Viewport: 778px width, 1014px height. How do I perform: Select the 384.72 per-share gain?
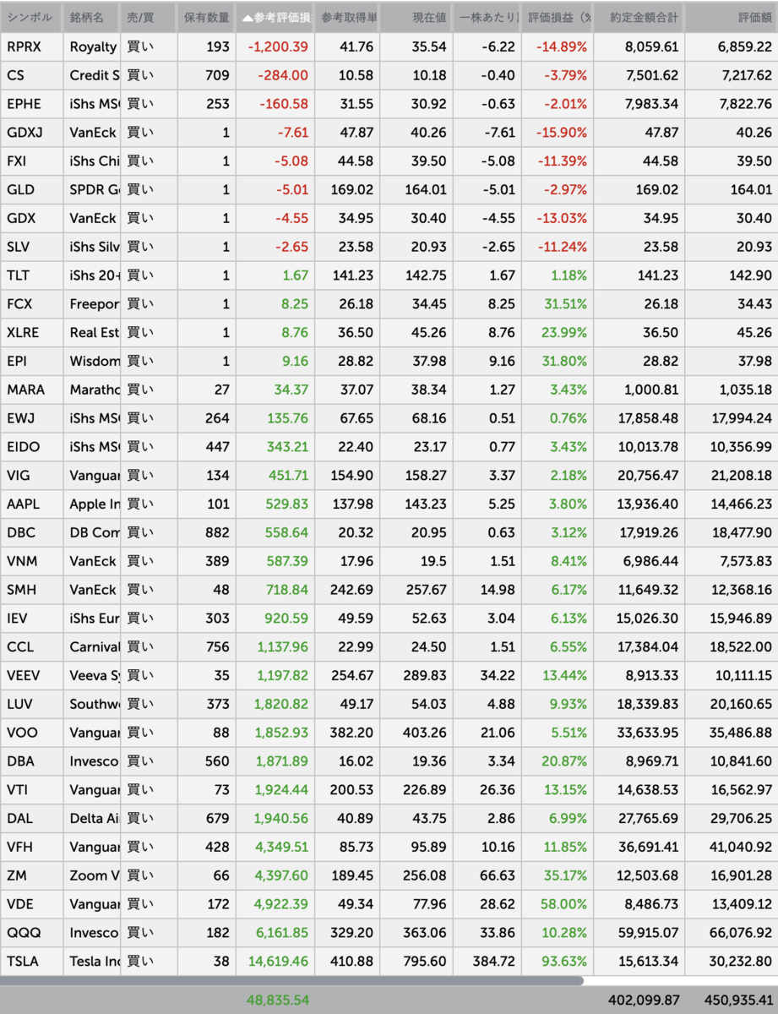pos(493,962)
